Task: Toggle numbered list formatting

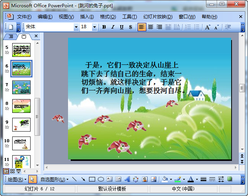Action: tap(188, 27)
